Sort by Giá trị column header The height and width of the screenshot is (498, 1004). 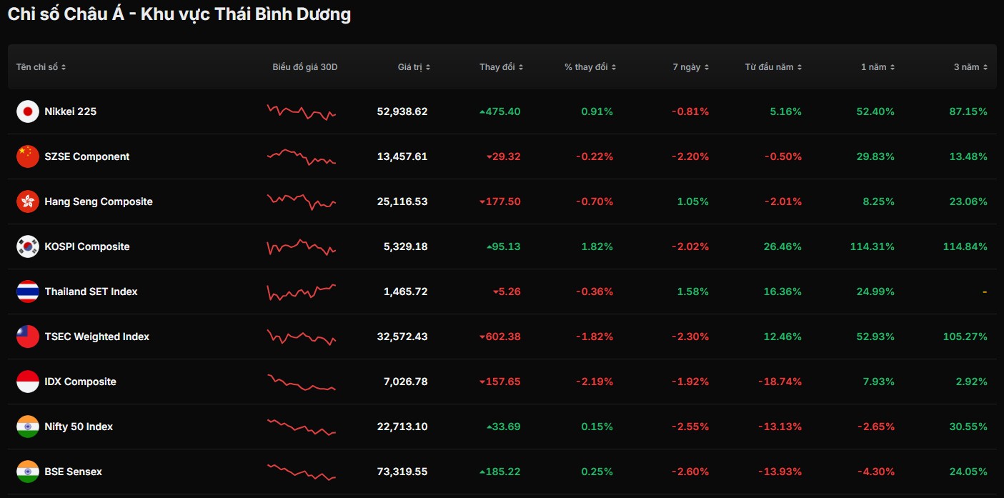[x=414, y=67]
